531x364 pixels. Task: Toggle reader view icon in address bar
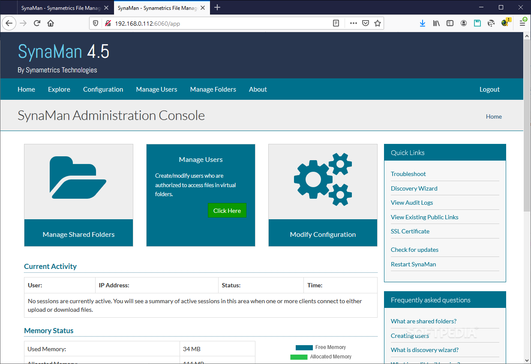pyautogui.click(x=336, y=23)
